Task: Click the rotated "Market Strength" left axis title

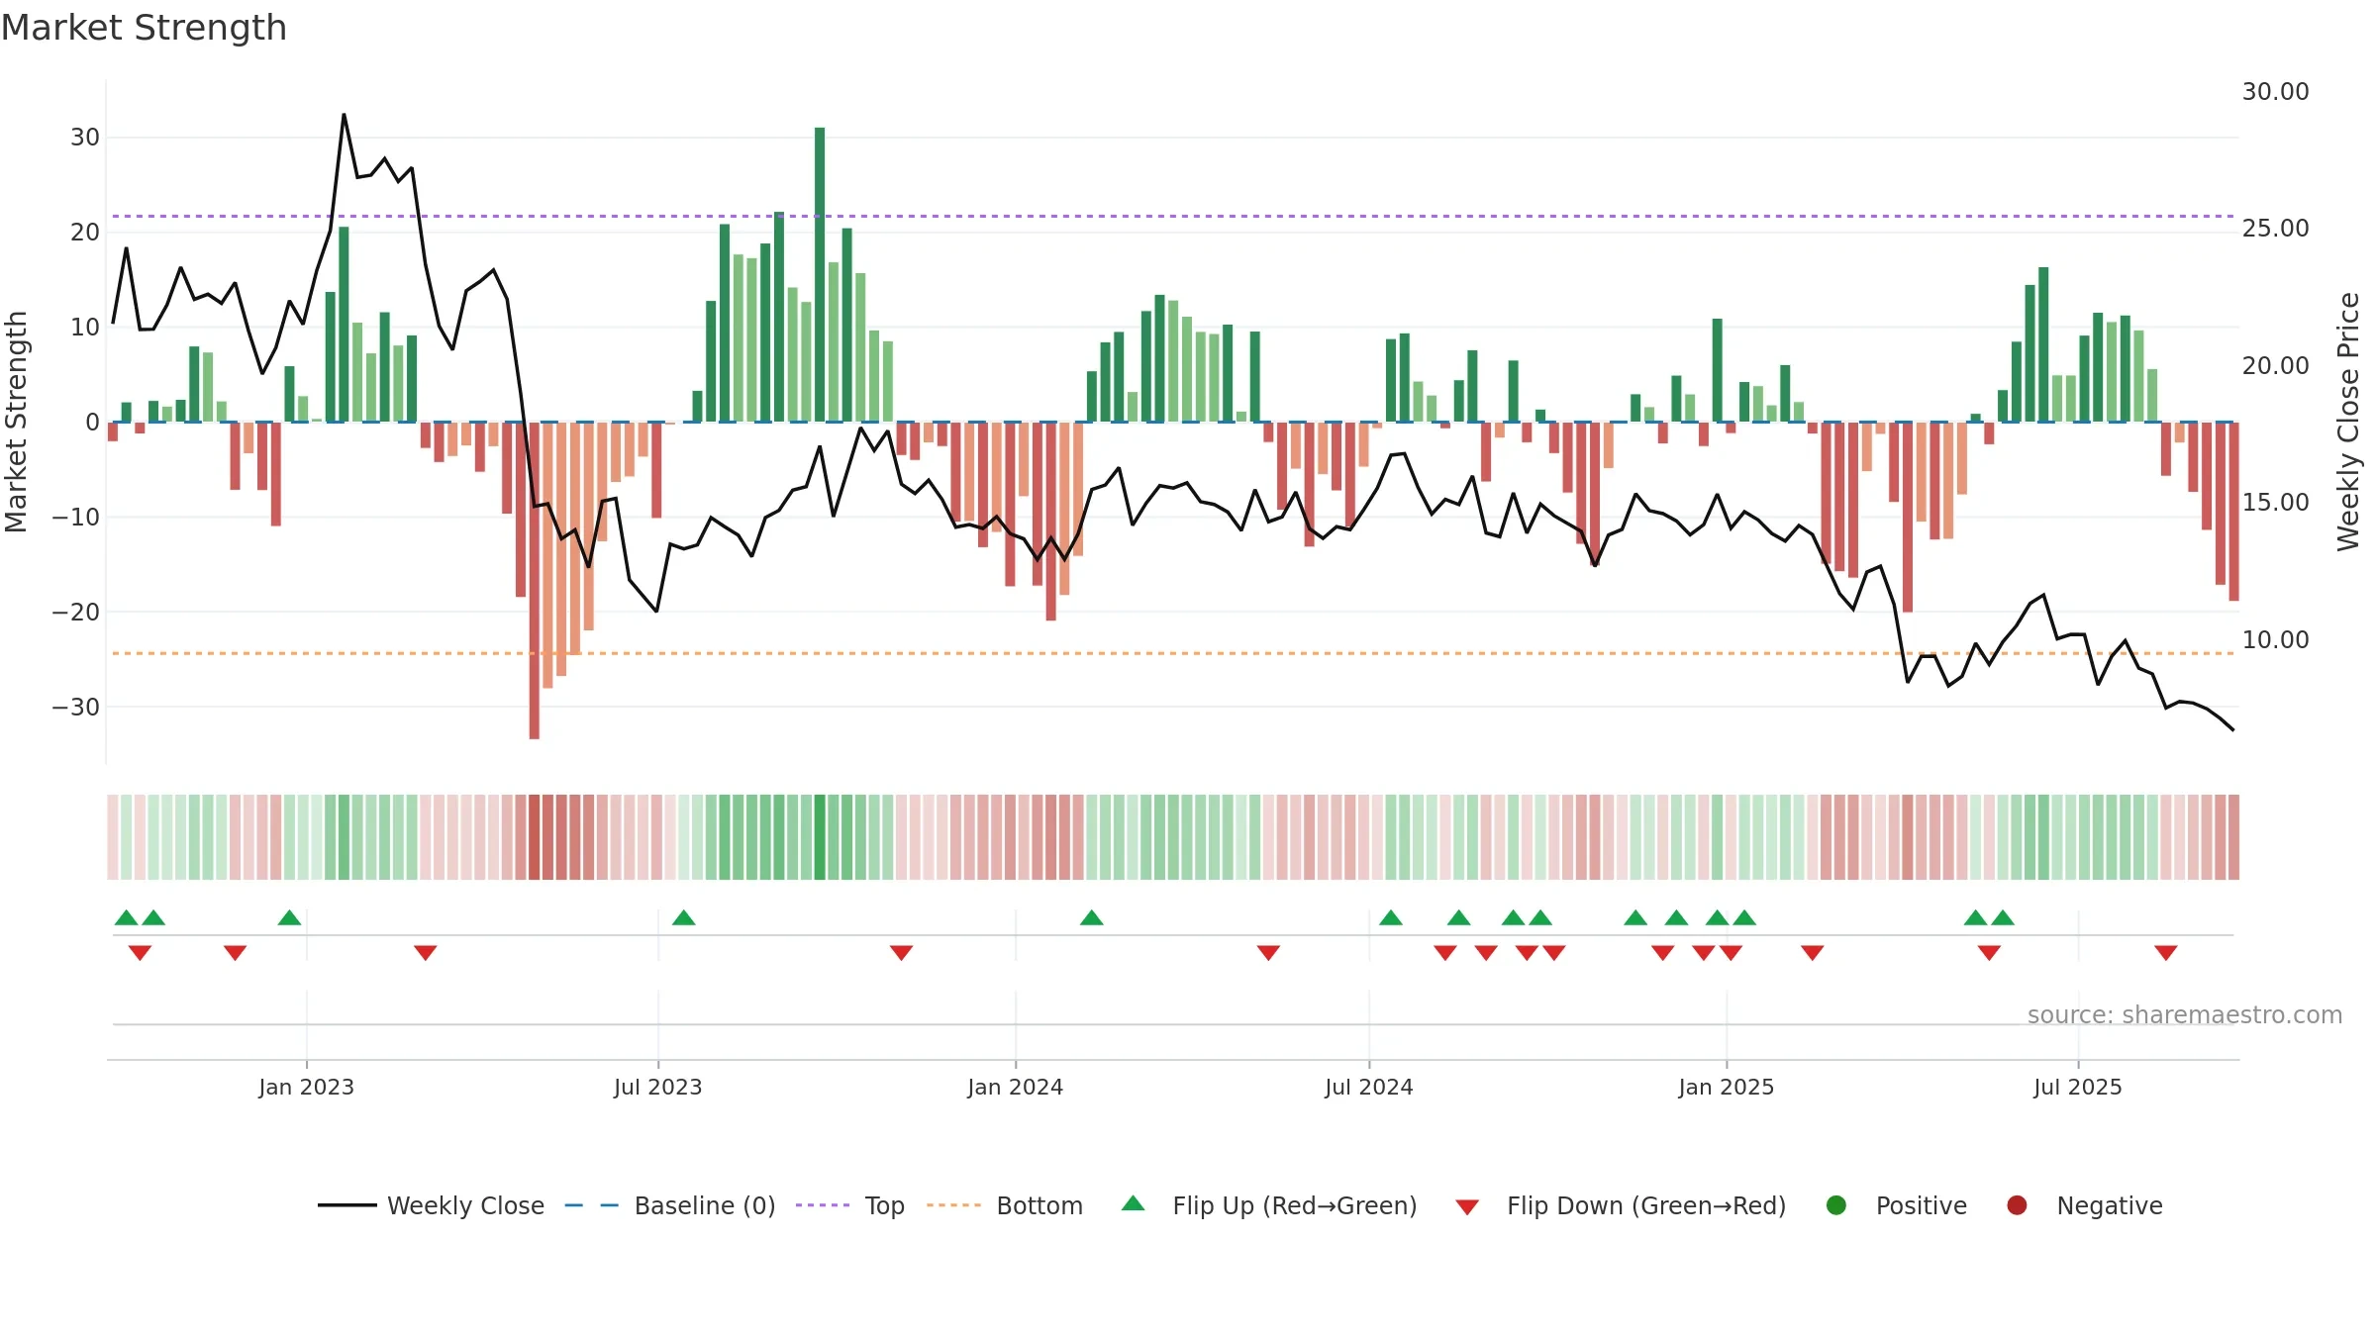Action: (16, 422)
